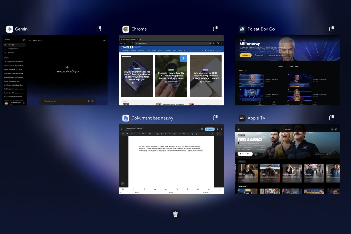The image size is (351, 234).
Task: Expand the Zwiastuny section in Apple TV
Action: click(242, 186)
